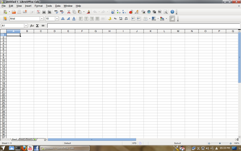The width and height of the screenshot is (241, 151).
Task: Open the Navigator compass icon
Action: (x=149, y=12)
